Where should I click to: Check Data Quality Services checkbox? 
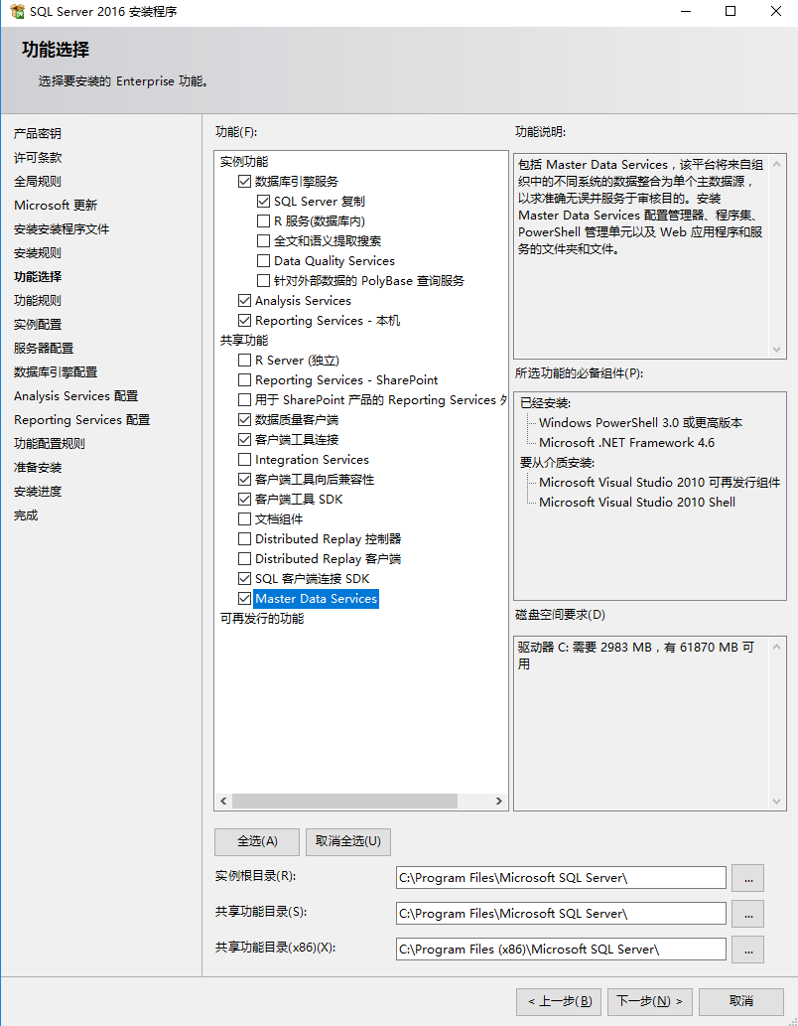tap(264, 260)
